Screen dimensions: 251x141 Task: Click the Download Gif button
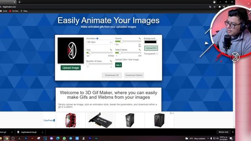[x=112, y=75]
